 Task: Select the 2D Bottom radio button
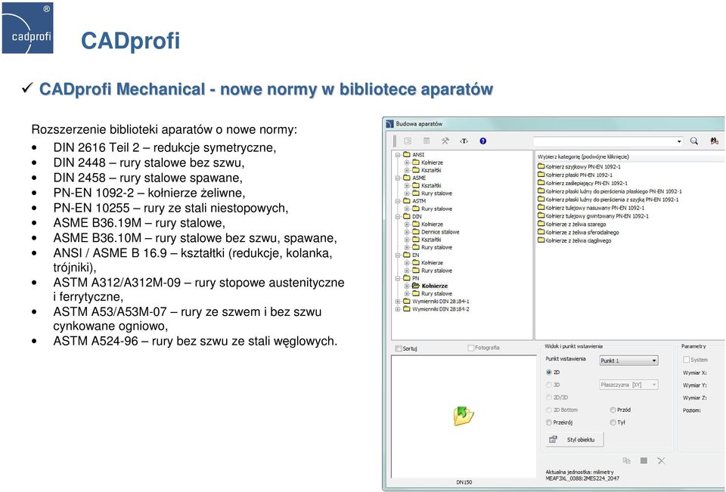(x=549, y=410)
